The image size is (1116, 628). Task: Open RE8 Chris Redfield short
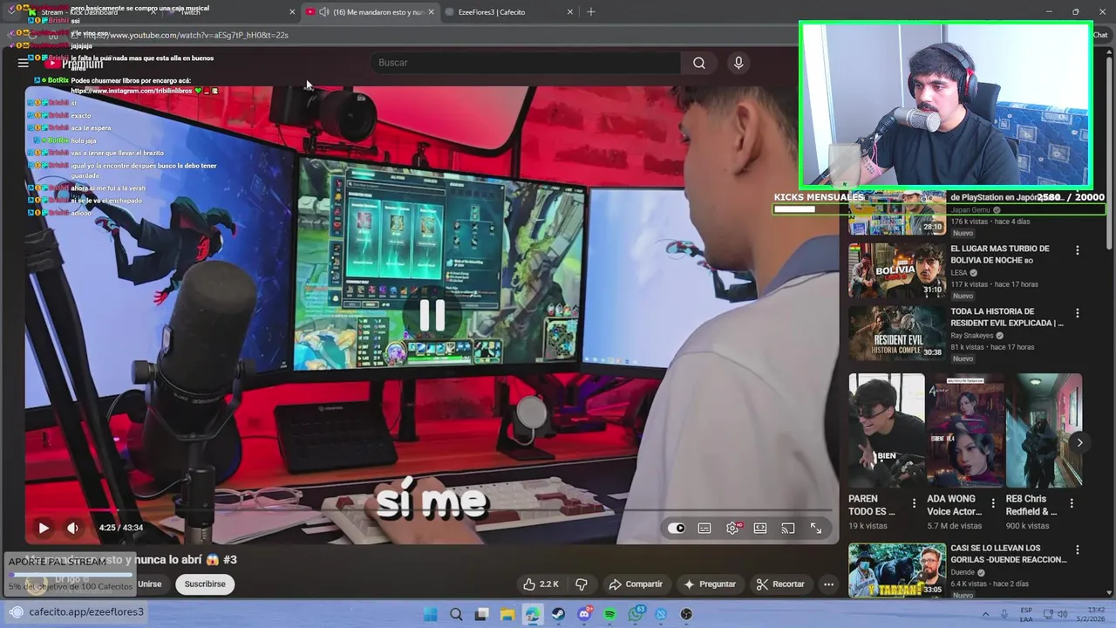[1044, 430]
